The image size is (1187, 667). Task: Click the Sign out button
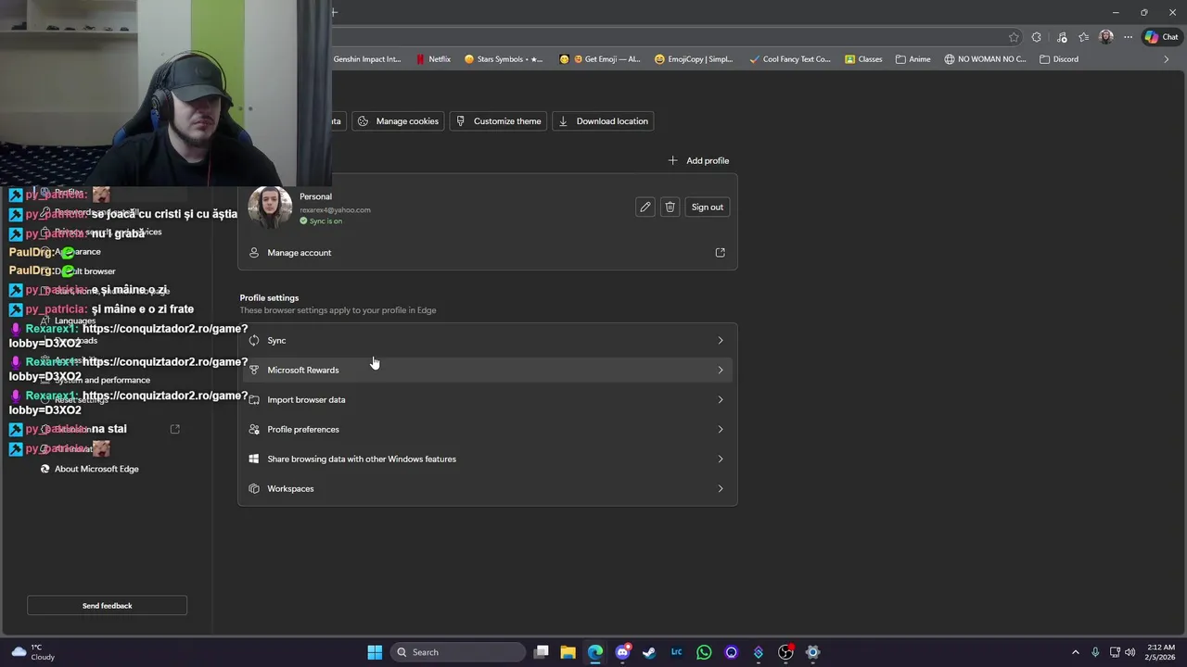click(x=707, y=207)
